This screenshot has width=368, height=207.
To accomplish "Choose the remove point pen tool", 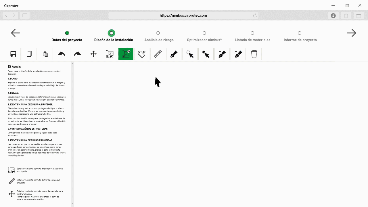I will click(x=222, y=54).
